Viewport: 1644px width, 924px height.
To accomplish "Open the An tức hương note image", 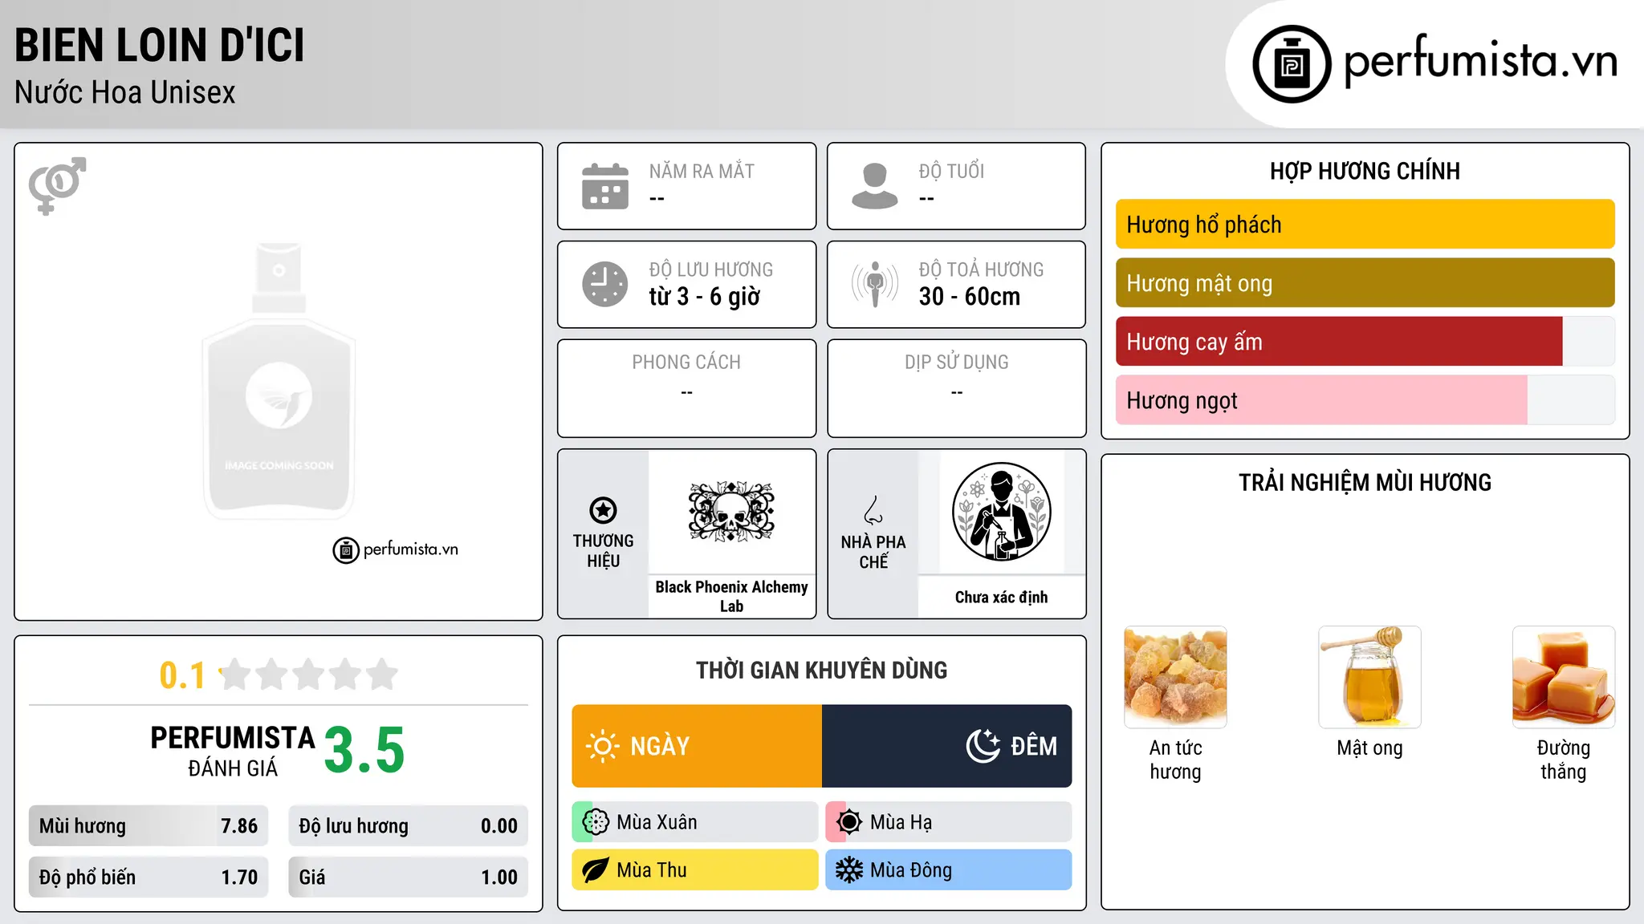I will tap(1175, 677).
